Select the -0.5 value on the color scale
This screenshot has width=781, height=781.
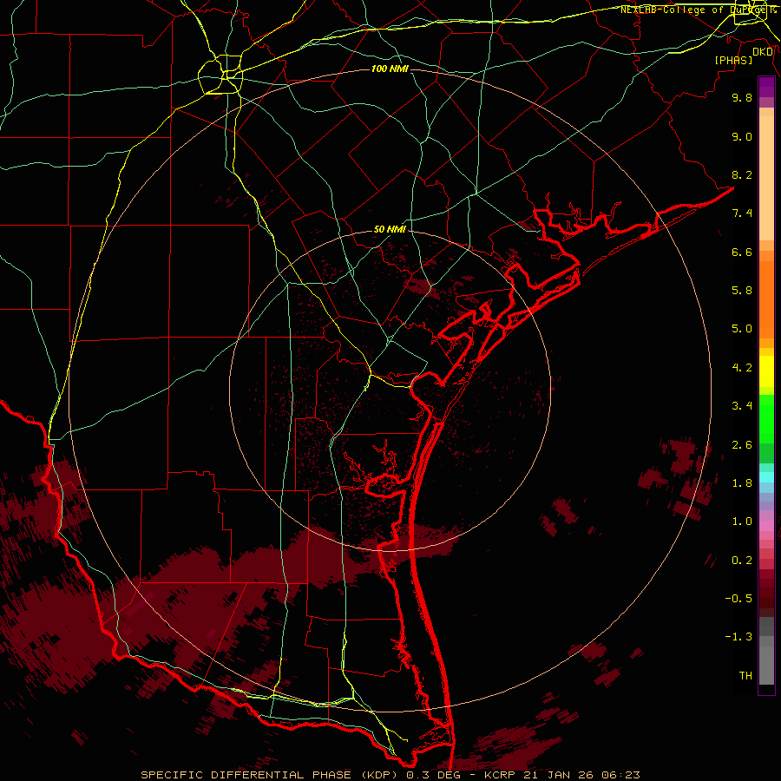click(x=738, y=599)
